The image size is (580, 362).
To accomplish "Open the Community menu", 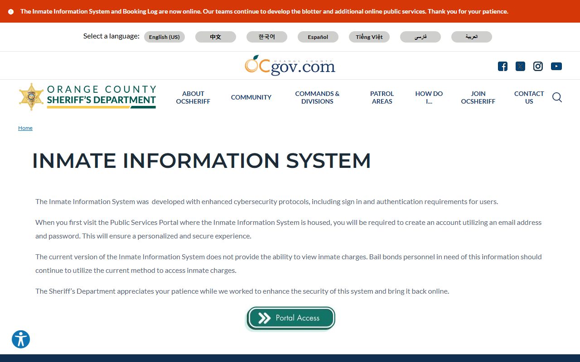I will [251, 97].
